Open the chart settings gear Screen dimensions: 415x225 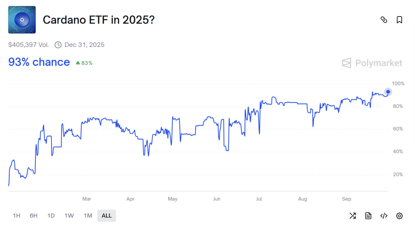pos(399,216)
